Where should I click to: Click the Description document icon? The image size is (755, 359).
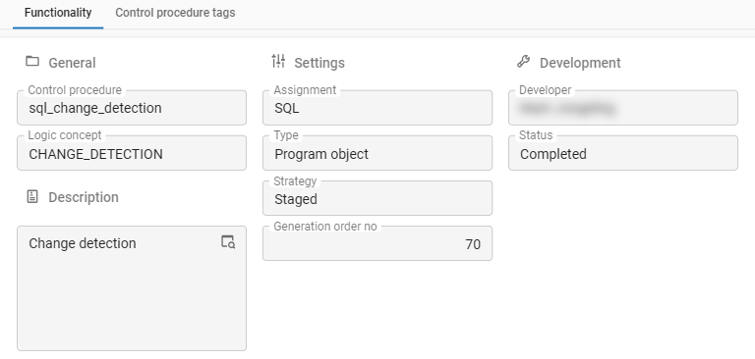[x=32, y=196]
